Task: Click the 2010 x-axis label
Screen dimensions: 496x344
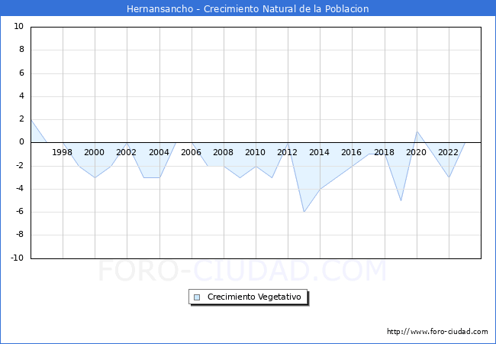Action: (x=255, y=152)
